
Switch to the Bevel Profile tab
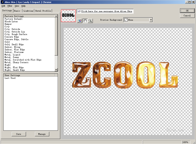click(43, 11)
